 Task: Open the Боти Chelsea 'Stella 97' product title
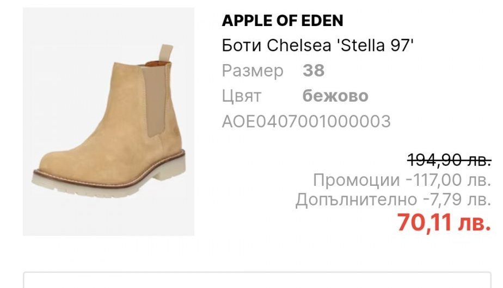click(x=317, y=46)
